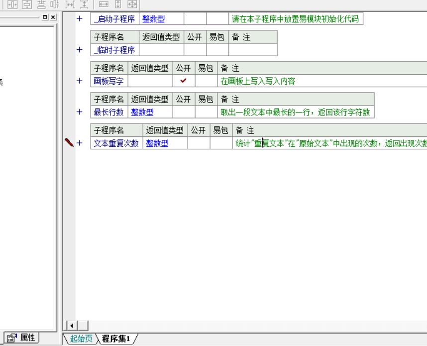
Task: Switch to the 起始页 tab
Action: 80,339
